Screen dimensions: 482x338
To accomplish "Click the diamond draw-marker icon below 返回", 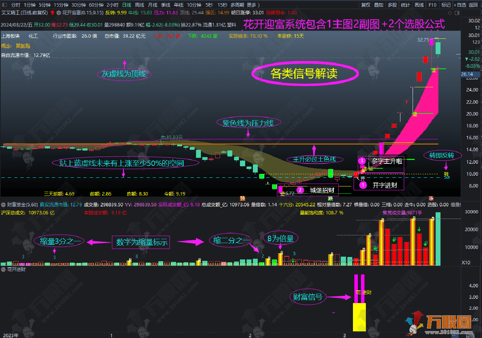I will (450, 13).
